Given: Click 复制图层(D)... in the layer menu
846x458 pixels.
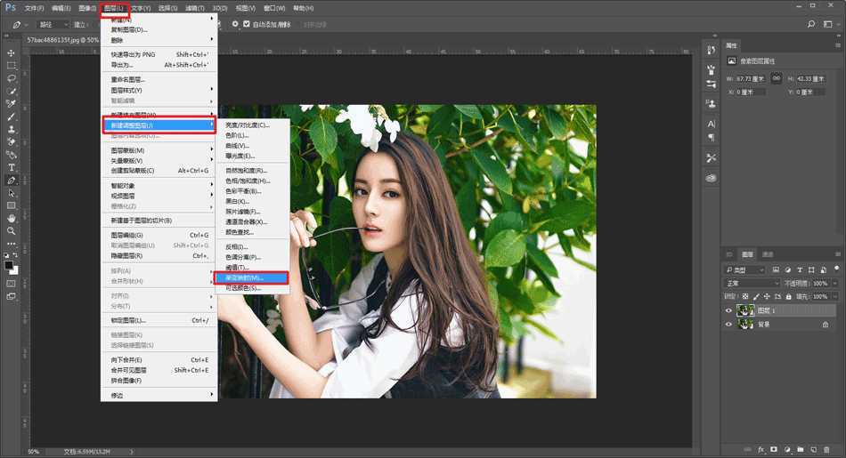Looking at the screenshot, I should pyautogui.click(x=129, y=29).
